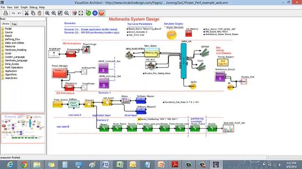The image size is (302, 169).
Task: Select the Timing_Diagram yellow block
Action: pos(223,62)
